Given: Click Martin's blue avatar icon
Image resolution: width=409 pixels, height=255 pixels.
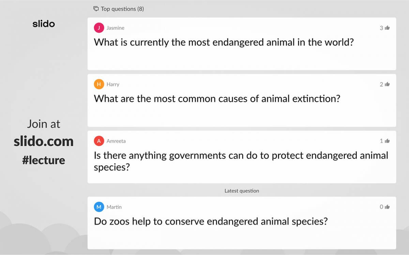Looking at the screenshot, I should click(x=99, y=207).
